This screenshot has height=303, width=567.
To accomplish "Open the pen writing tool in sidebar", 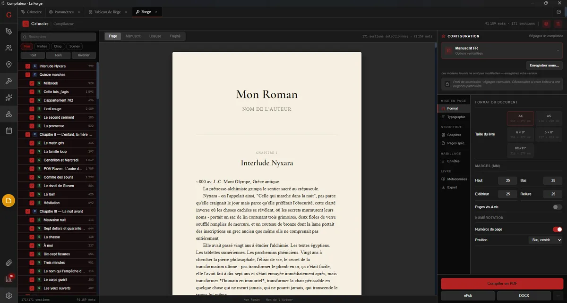I will [9, 31].
